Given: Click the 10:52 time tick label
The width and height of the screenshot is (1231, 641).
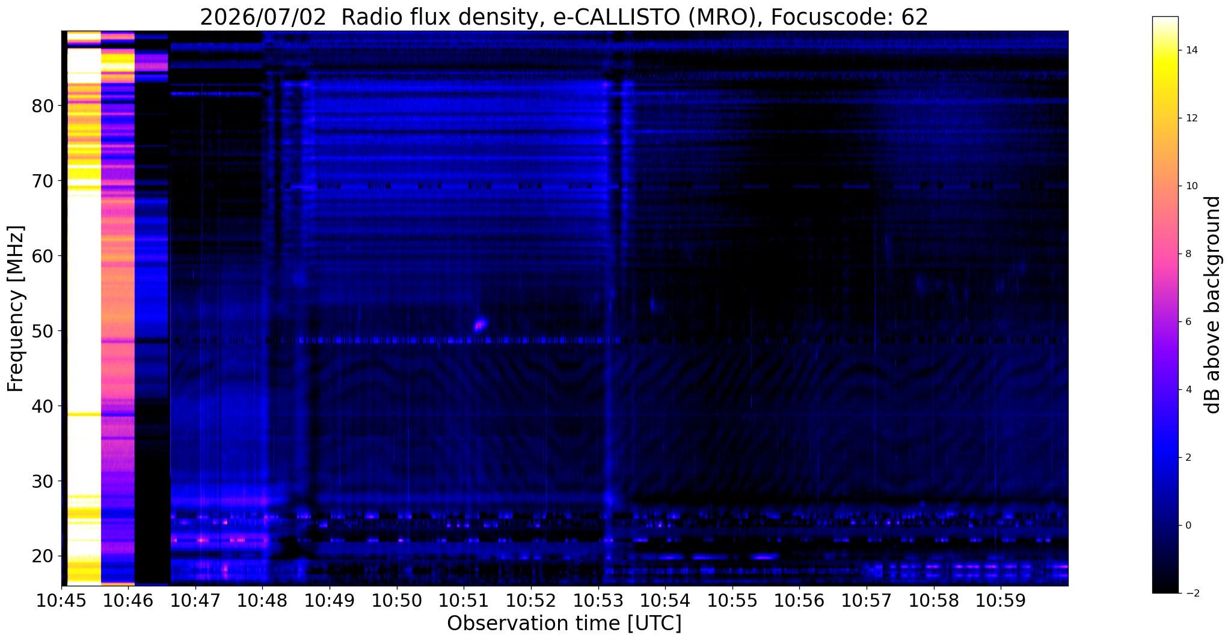Looking at the screenshot, I should point(531,600).
